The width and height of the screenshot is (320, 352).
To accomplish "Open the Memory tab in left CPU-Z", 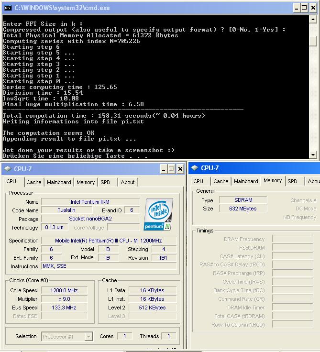I will pos(86,182).
